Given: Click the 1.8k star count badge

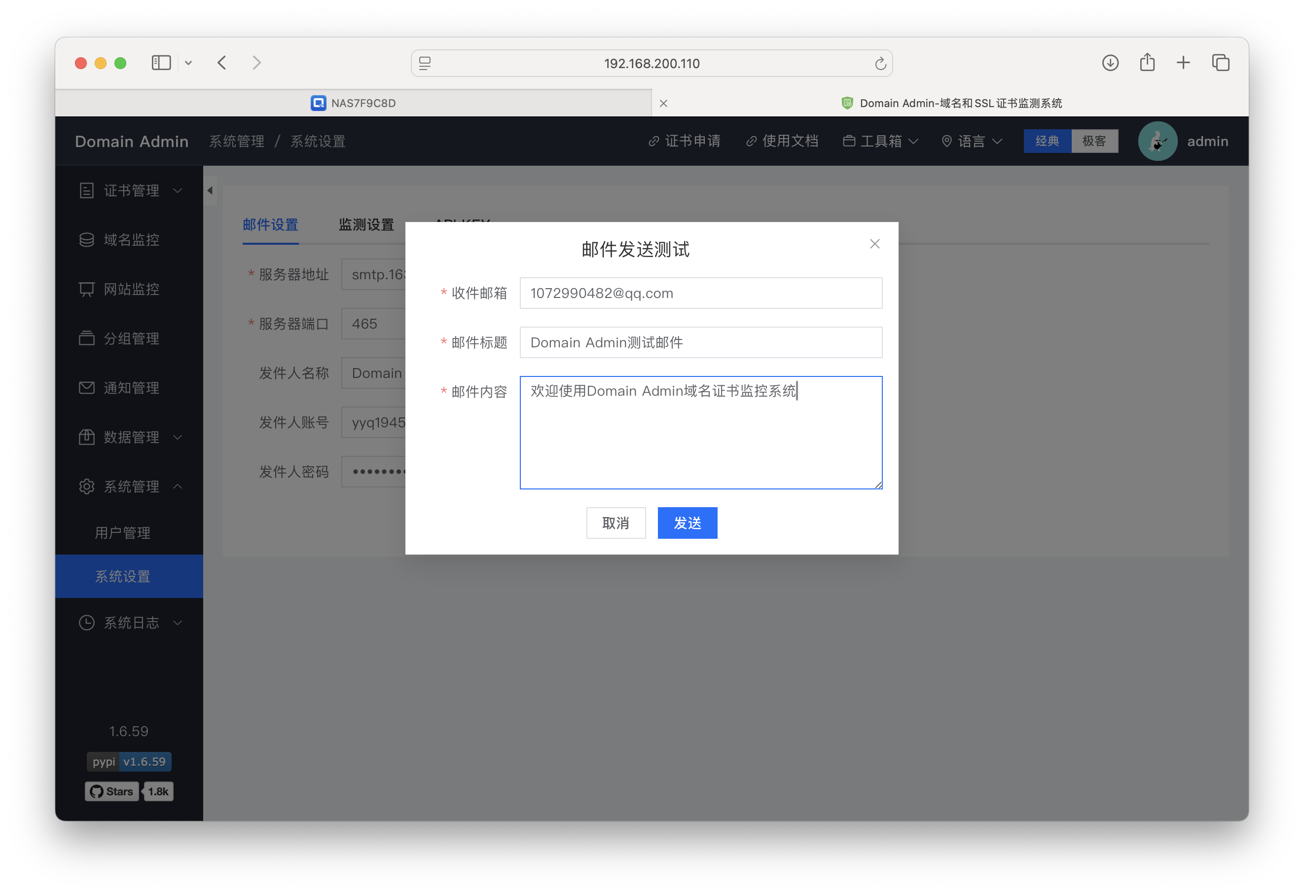Looking at the screenshot, I should pyautogui.click(x=158, y=792).
